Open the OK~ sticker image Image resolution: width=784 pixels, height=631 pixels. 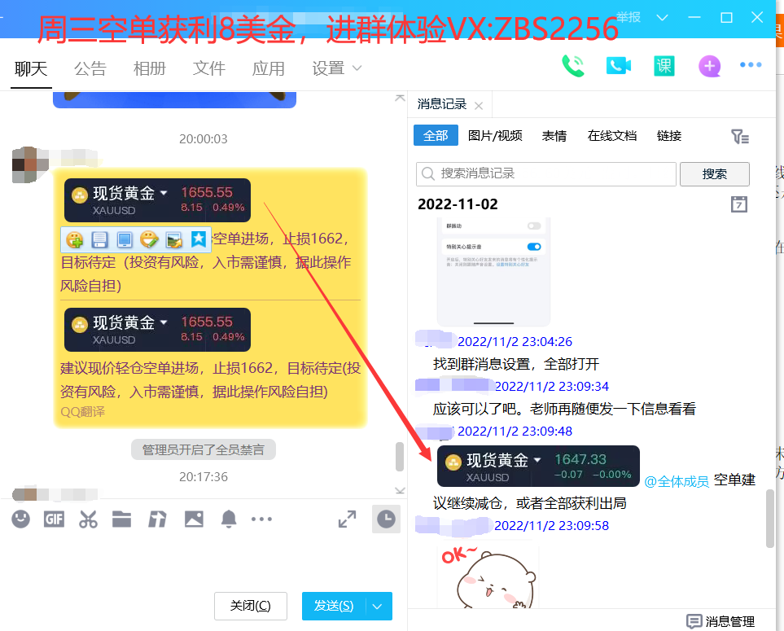pos(488,575)
